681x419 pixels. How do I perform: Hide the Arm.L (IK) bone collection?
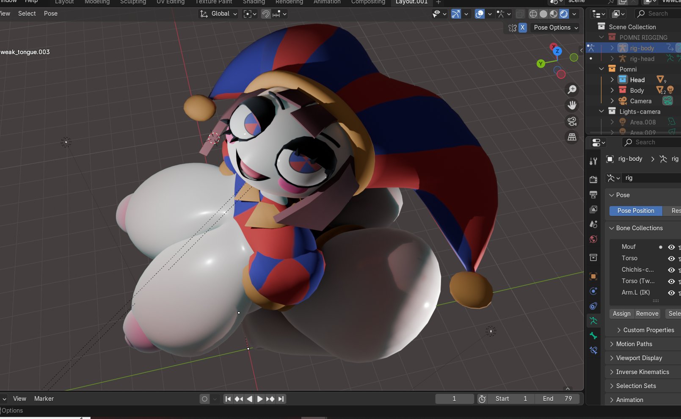pyautogui.click(x=671, y=293)
